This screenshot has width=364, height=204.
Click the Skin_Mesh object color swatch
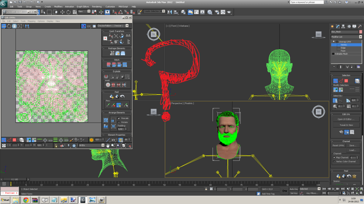360,32
